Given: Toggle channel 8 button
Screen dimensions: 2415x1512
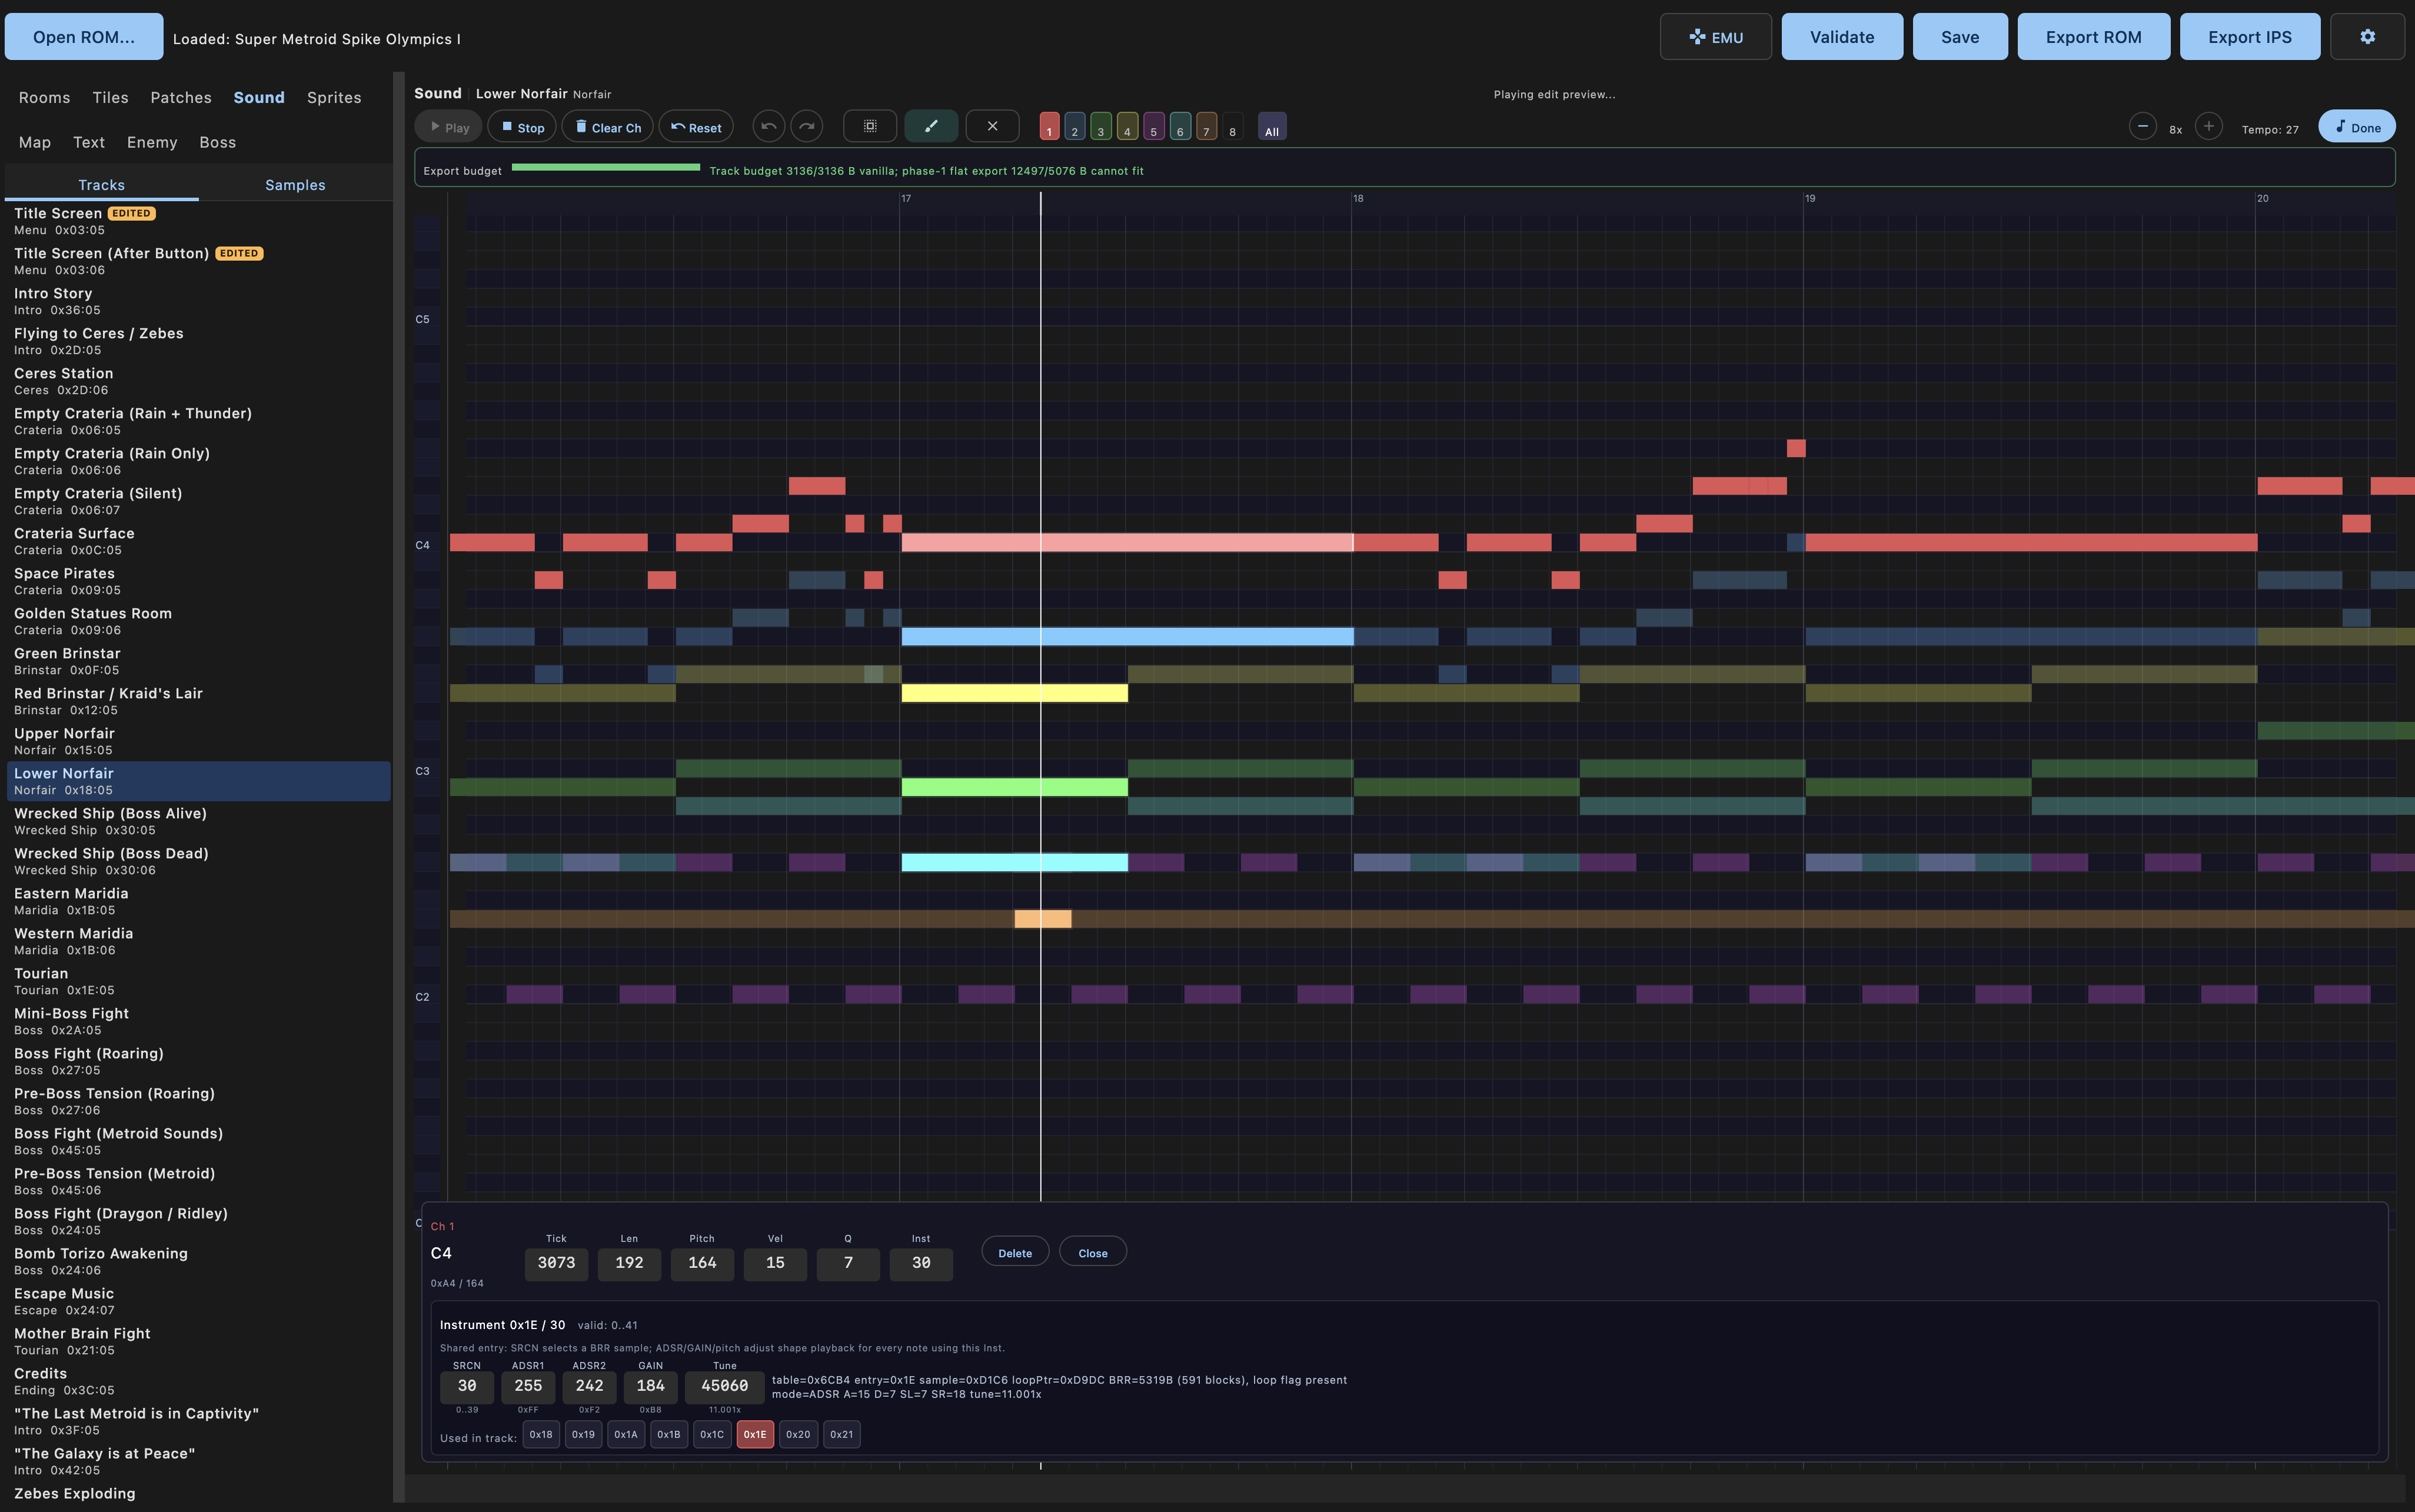Looking at the screenshot, I should click(1232, 127).
